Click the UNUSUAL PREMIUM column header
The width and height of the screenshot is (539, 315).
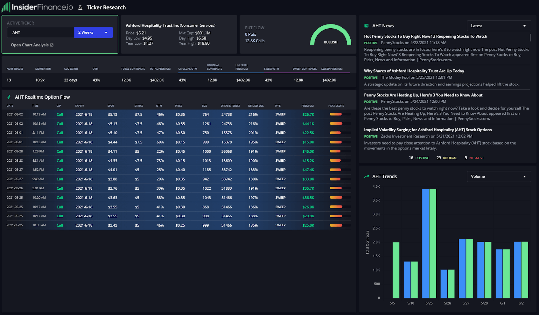[x=242, y=67]
